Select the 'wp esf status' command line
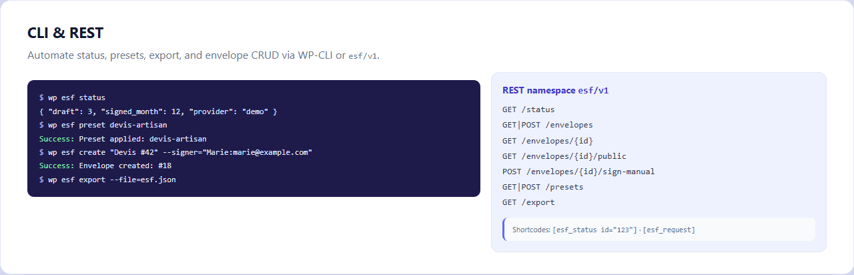854x275 pixels. pos(72,97)
